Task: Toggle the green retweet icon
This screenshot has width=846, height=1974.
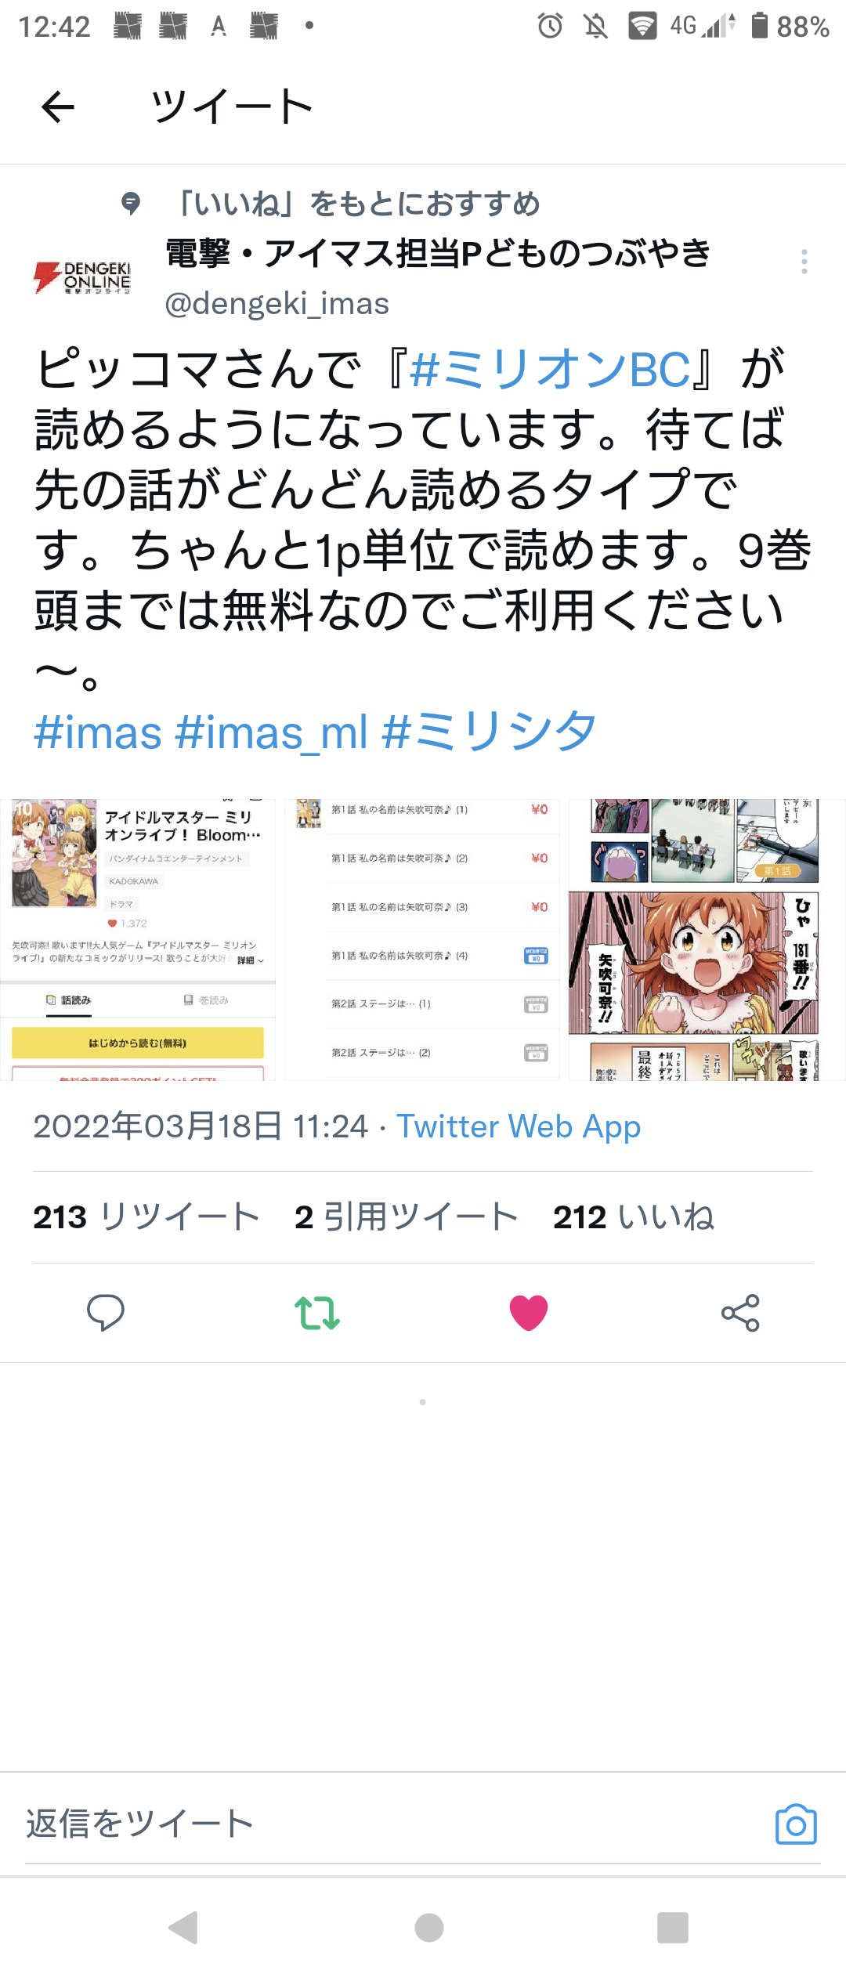Action: click(317, 1313)
